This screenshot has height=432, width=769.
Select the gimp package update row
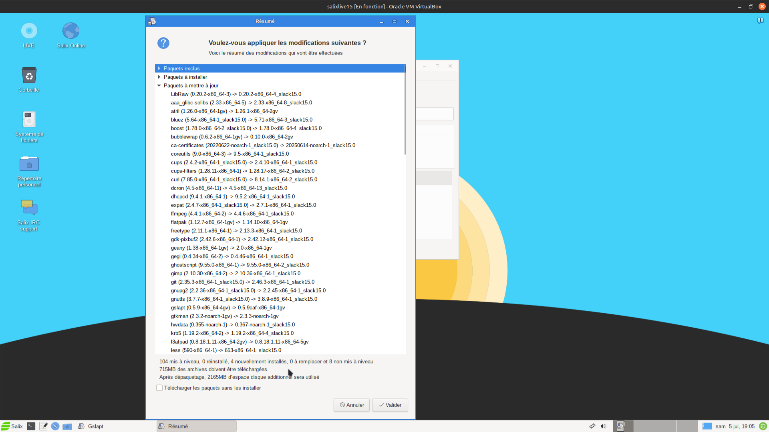click(x=236, y=274)
